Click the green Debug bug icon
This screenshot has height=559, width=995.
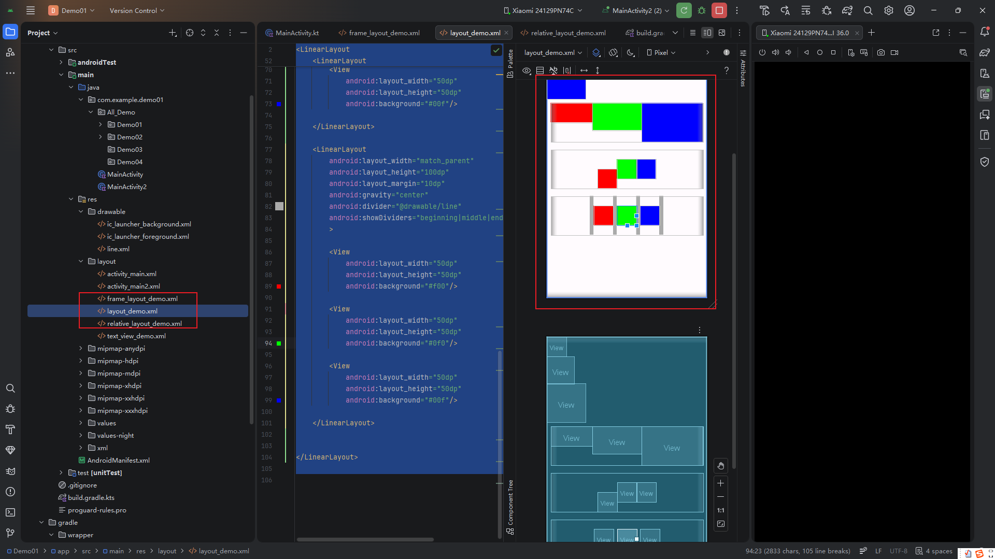[x=702, y=10]
